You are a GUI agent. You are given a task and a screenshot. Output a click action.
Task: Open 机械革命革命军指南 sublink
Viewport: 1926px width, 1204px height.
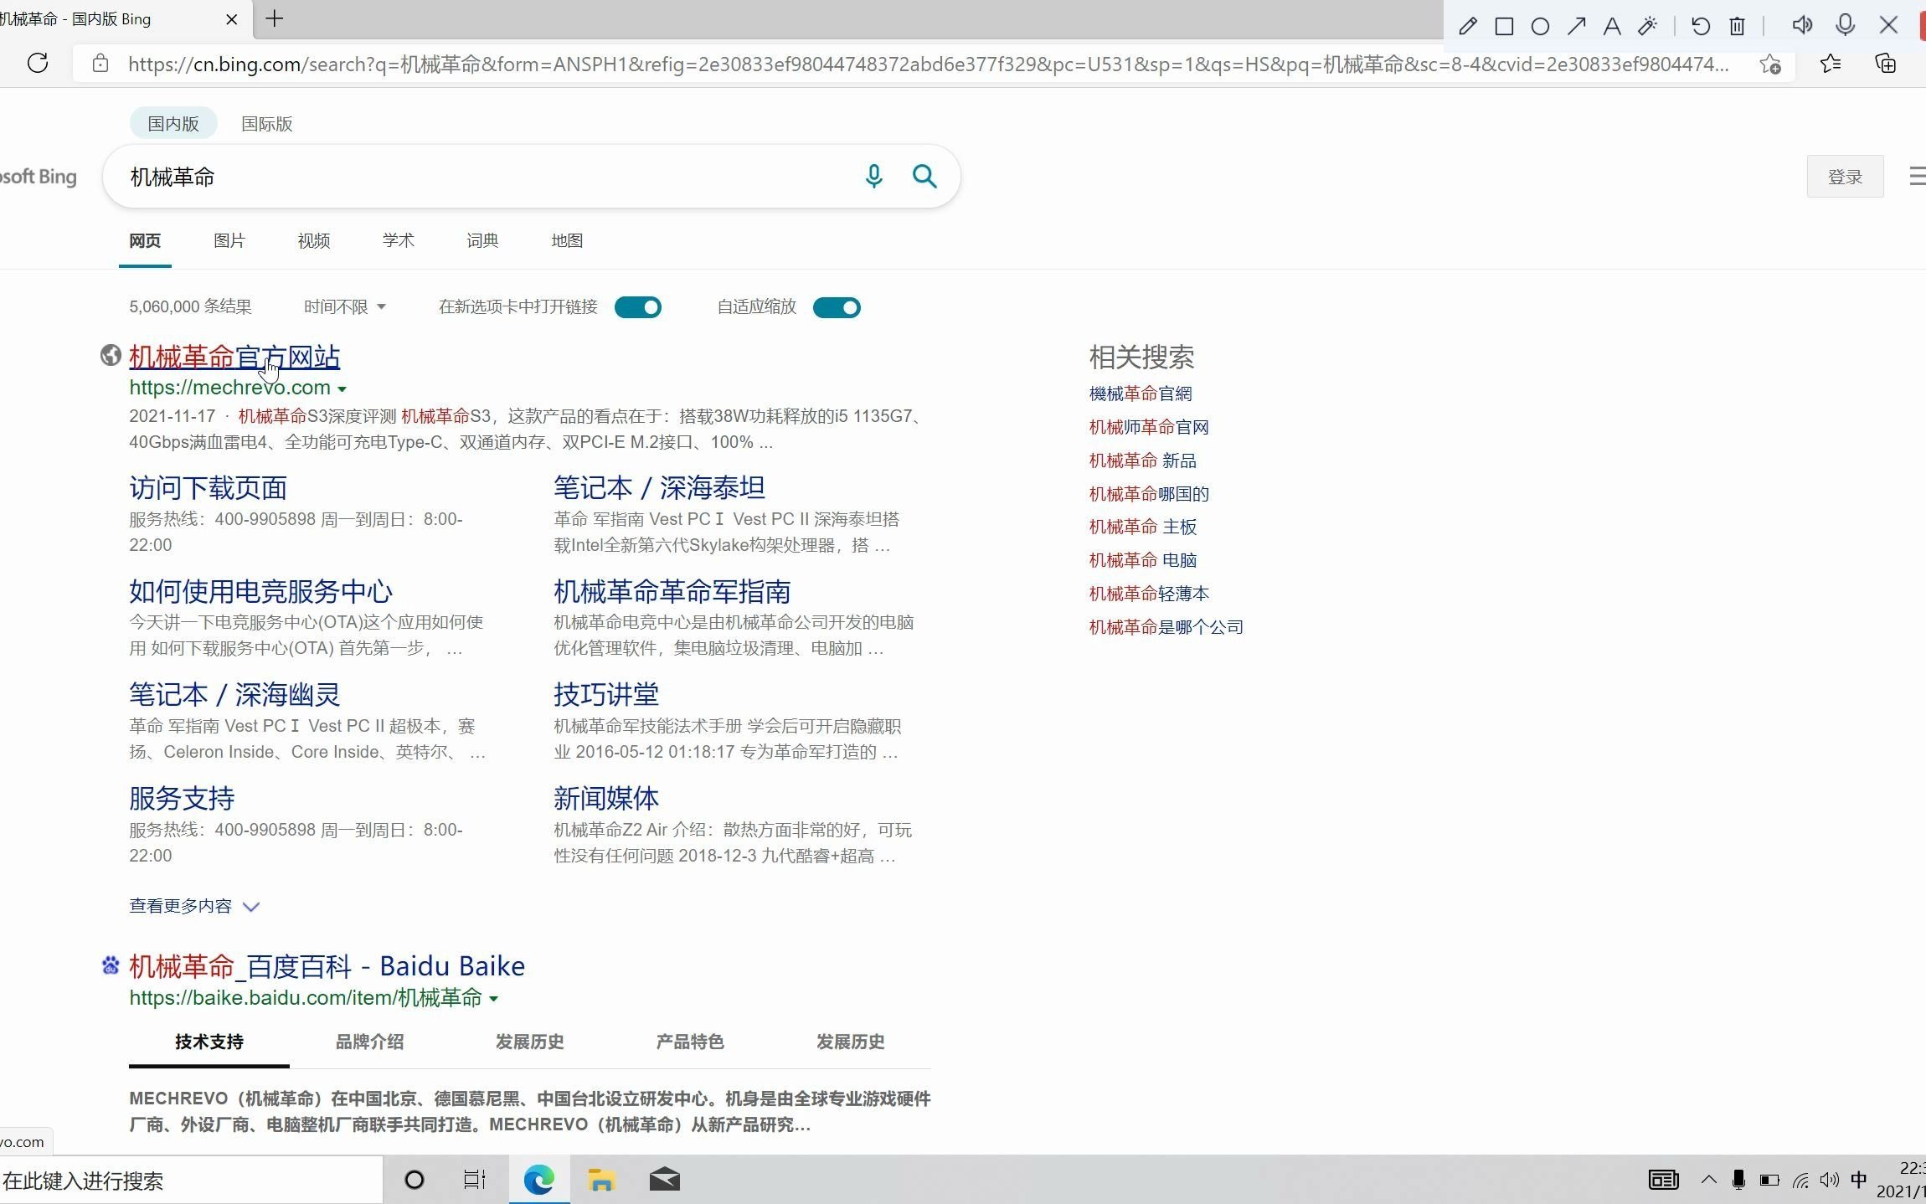[672, 591]
